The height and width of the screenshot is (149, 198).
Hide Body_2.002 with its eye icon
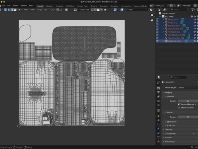coord(195,19)
